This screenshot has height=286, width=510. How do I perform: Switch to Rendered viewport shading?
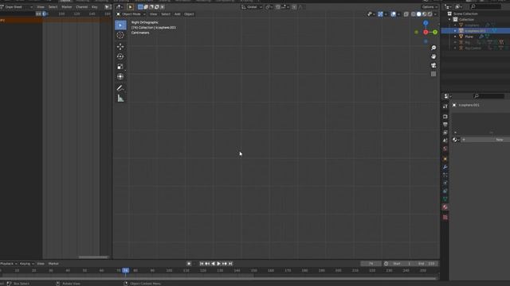[x=430, y=14]
